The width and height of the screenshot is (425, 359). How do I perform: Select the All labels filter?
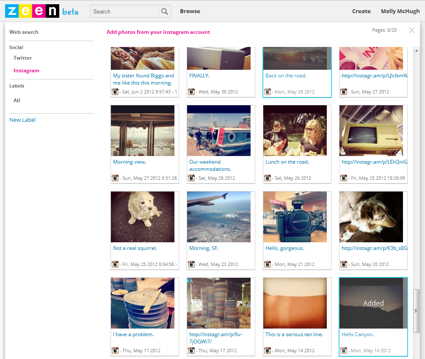[x=17, y=101]
